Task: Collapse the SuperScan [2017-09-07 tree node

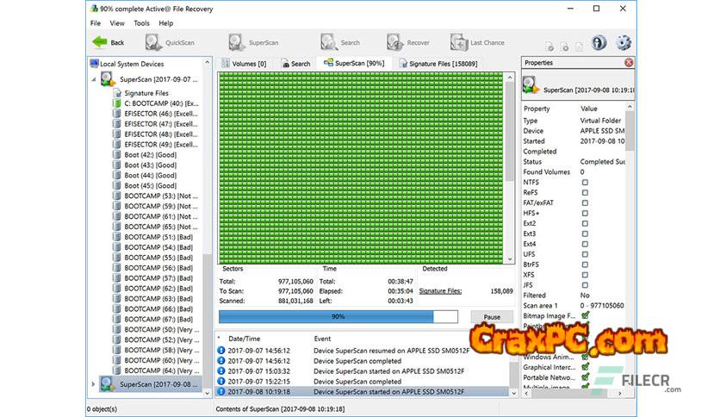Action: coord(94,79)
